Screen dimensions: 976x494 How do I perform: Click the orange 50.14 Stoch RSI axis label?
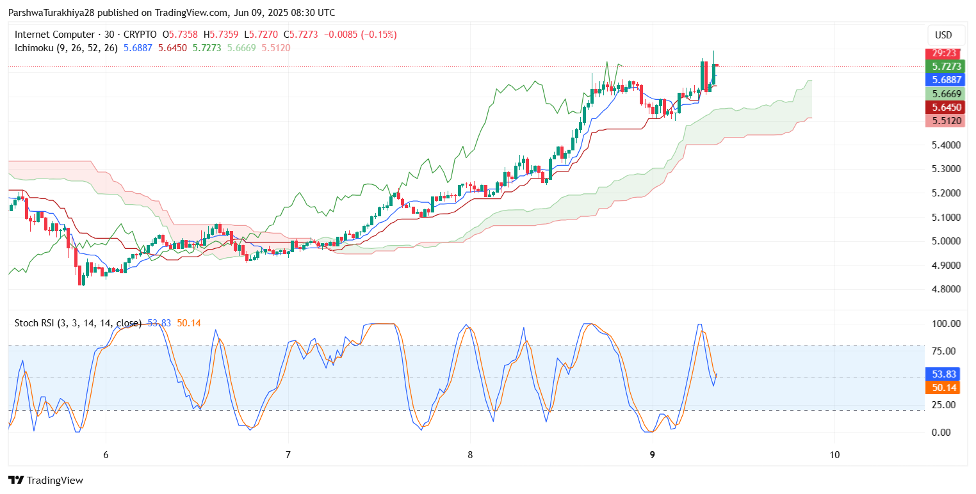945,387
